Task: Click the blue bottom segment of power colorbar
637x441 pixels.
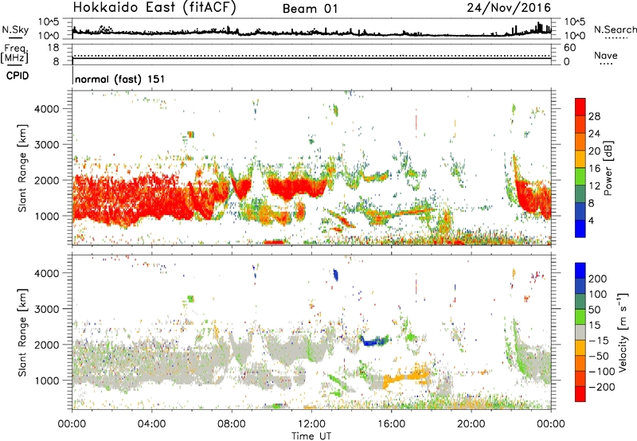Action: click(580, 228)
